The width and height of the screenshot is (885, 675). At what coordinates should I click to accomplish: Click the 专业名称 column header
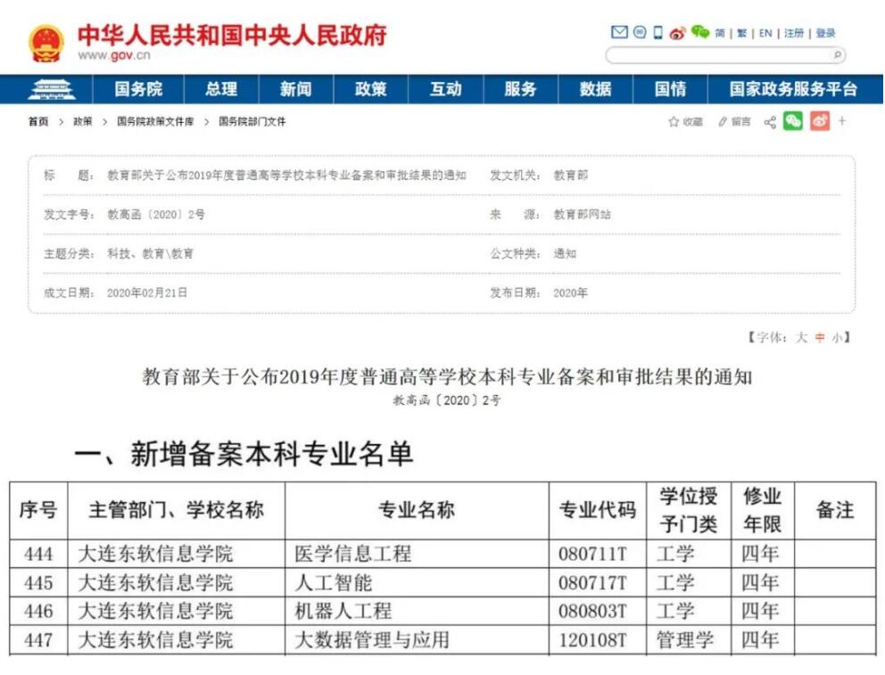(417, 510)
